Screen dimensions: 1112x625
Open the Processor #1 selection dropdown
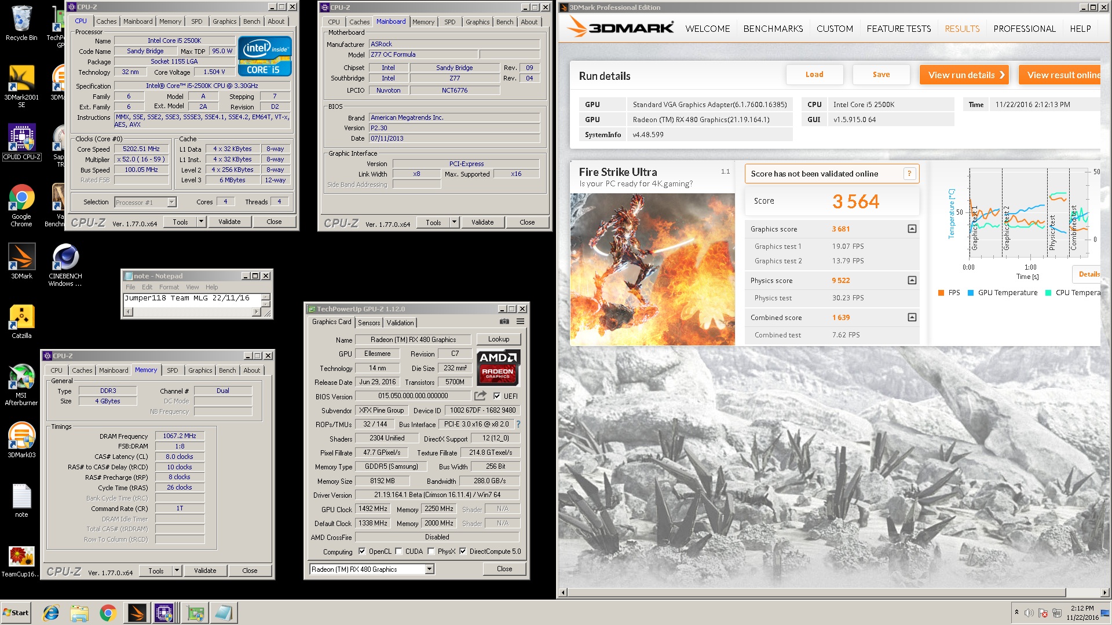171,202
